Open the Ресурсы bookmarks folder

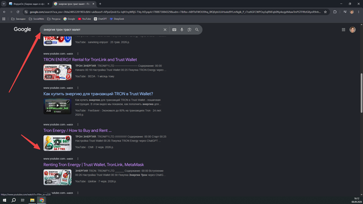(54, 19)
